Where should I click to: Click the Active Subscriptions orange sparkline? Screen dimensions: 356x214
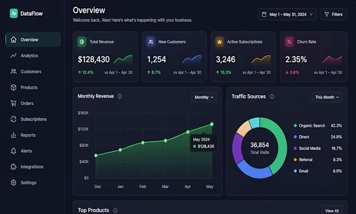pyautogui.click(x=261, y=60)
